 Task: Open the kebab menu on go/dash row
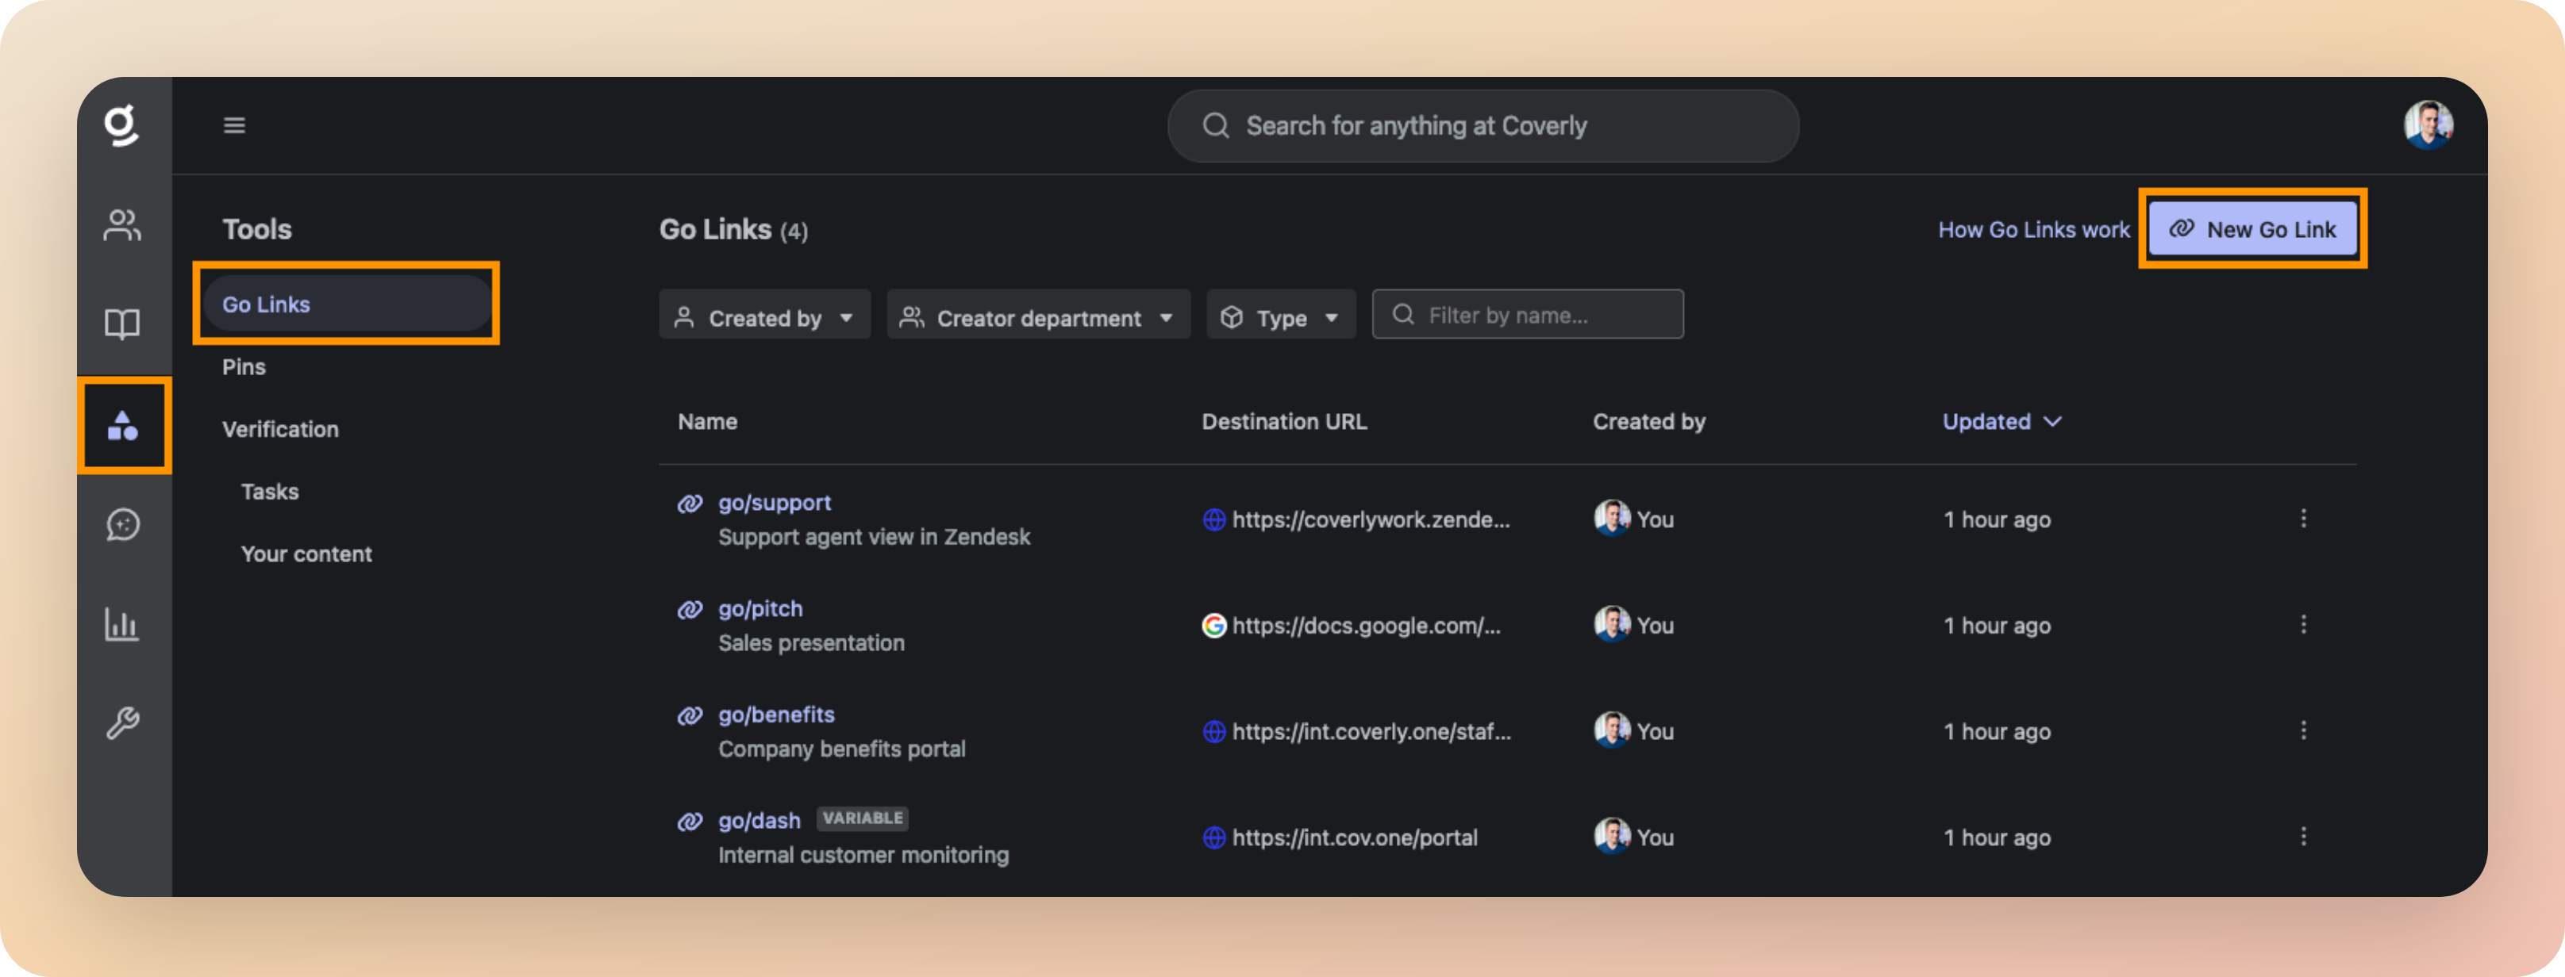pyautogui.click(x=2304, y=837)
